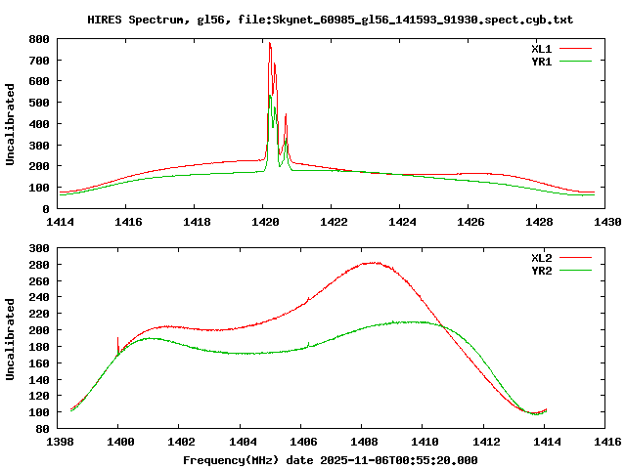Select the YR2 legend label
626x469 pixels.
[x=541, y=271]
